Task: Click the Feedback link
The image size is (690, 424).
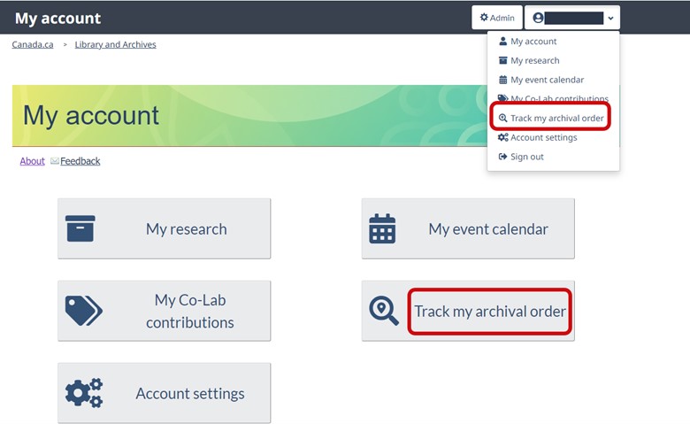Action: (x=80, y=161)
